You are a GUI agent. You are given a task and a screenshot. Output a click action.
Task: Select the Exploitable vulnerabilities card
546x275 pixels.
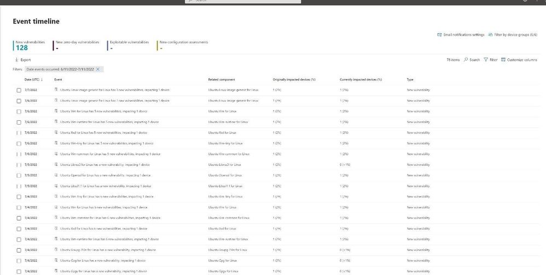click(x=129, y=45)
